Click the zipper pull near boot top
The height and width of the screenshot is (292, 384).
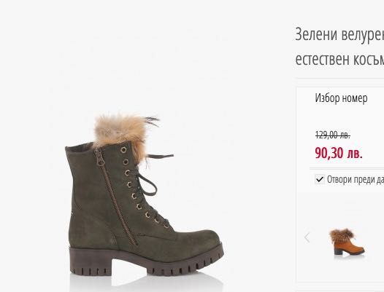click(x=100, y=157)
